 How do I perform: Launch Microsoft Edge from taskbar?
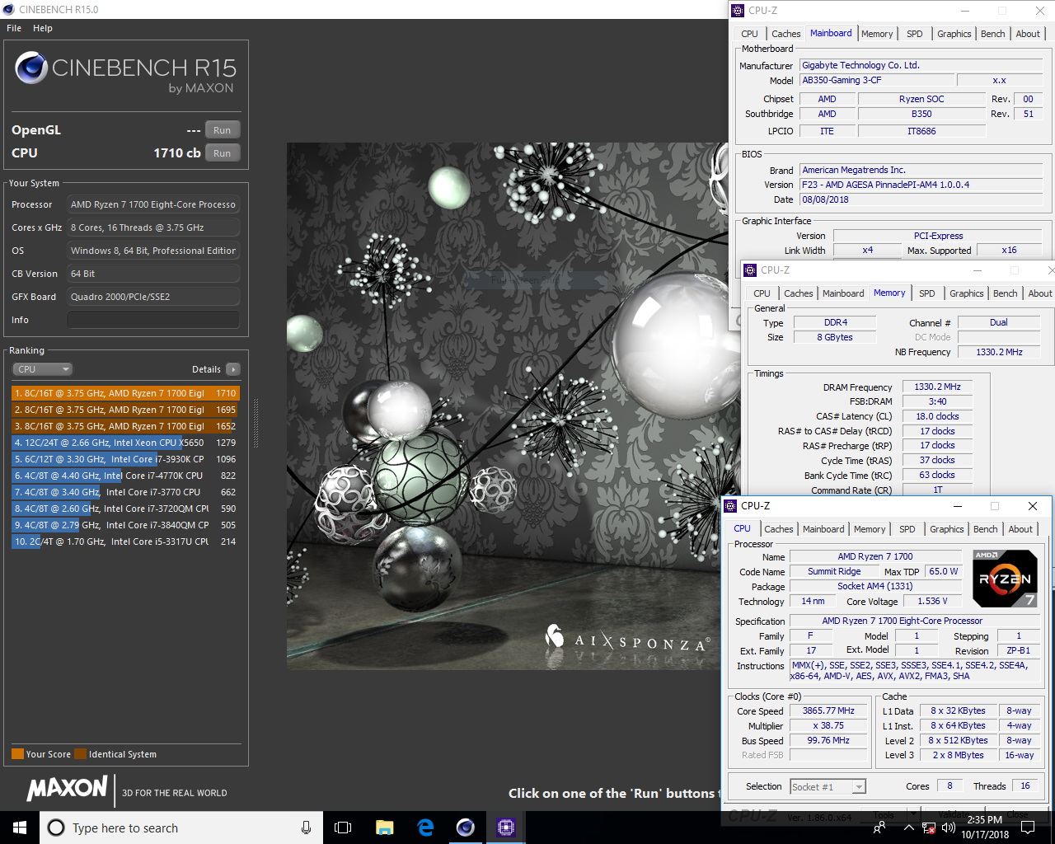425,828
